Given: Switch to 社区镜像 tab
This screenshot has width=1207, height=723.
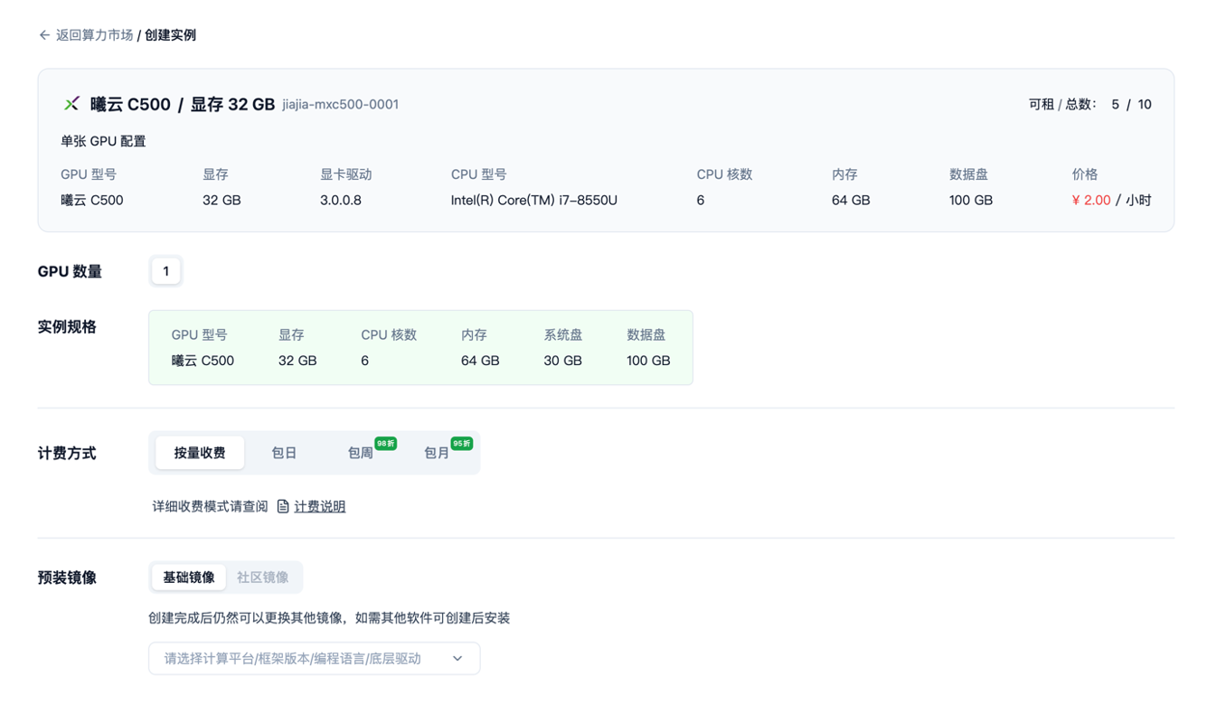Looking at the screenshot, I should click(263, 577).
